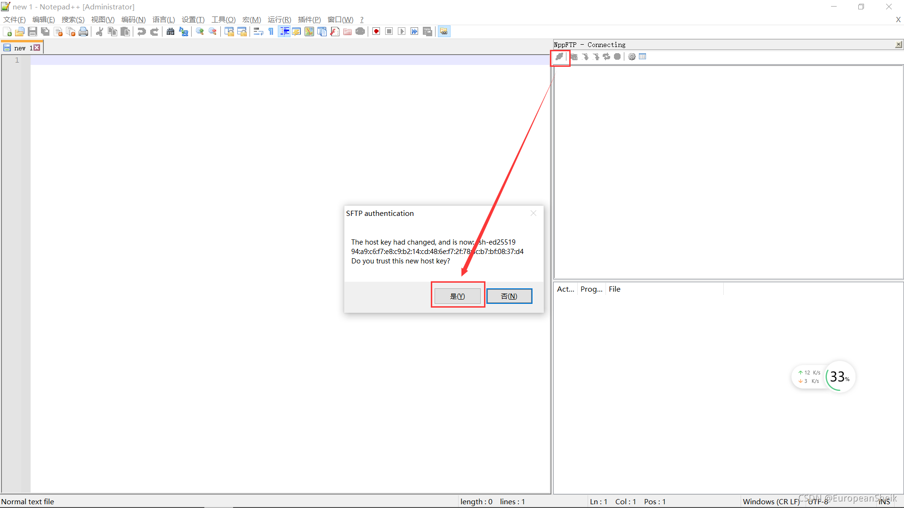Click the Stop macro recording icon
The height and width of the screenshot is (508, 904).
389,32
